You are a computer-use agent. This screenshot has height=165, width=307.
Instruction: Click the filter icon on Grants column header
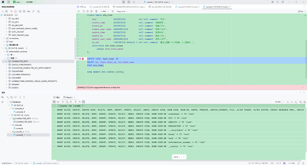point(83,106)
